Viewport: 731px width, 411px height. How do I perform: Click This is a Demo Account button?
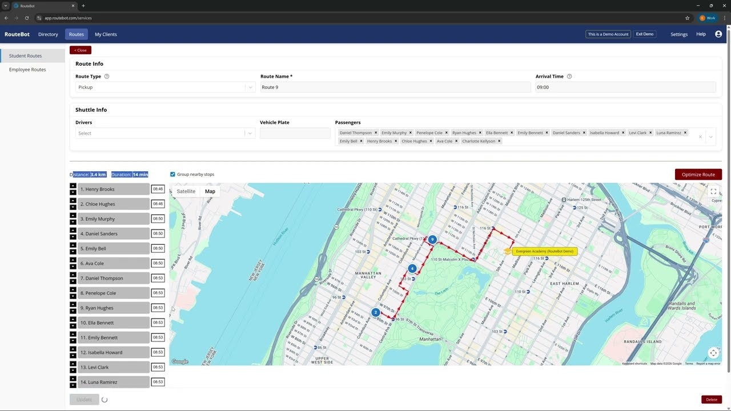[608, 34]
